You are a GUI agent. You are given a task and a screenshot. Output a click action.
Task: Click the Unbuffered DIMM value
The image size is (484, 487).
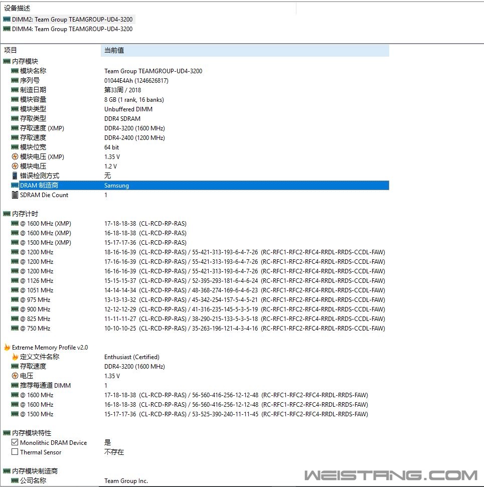pos(128,109)
